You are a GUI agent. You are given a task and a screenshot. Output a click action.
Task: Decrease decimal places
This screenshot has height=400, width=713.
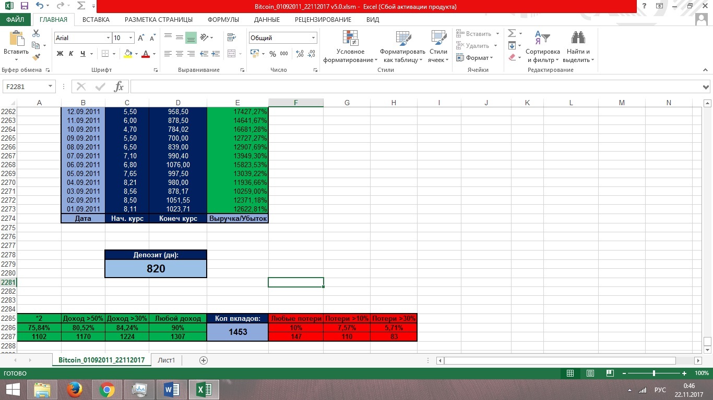coord(312,54)
